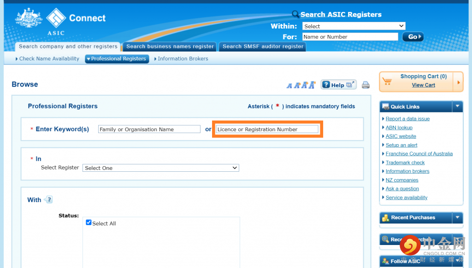Screen dimensions: 472x268
Task: Open the Setup an alert link
Action: point(401,145)
